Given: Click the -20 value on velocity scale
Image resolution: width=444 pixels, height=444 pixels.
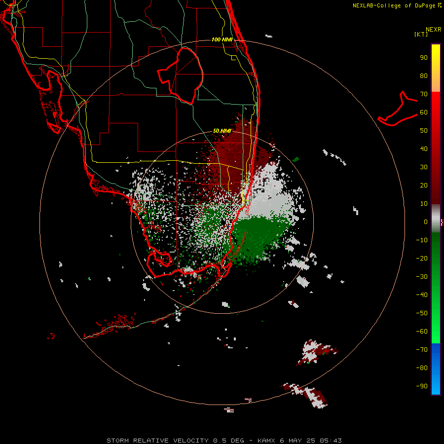Looking at the screenshot, I should click(422, 259).
